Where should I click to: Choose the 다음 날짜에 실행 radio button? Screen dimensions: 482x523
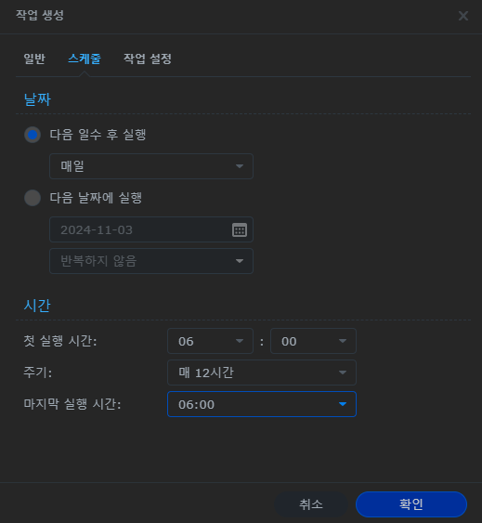33,198
